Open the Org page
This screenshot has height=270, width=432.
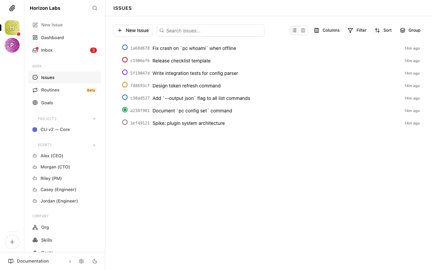[x=64, y=227]
